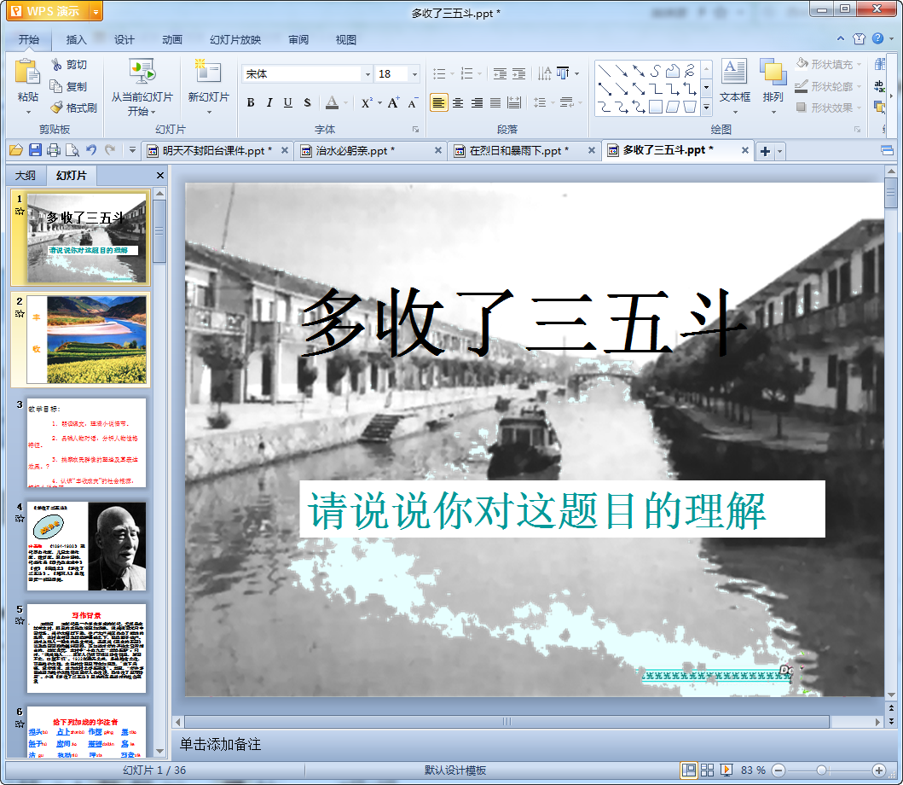The width and height of the screenshot is (903, 785).
Task: Click the Print Preview icon
Action: point(72,150)
